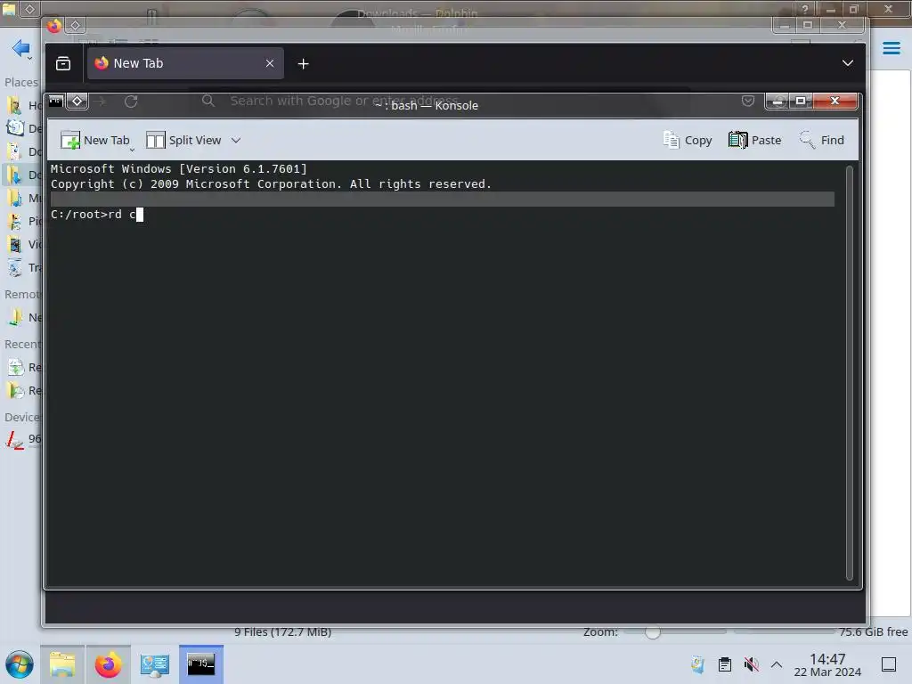912x684 pixels.
Task: Go back in Dolphin file manager
Action: [x=20, y=48]
